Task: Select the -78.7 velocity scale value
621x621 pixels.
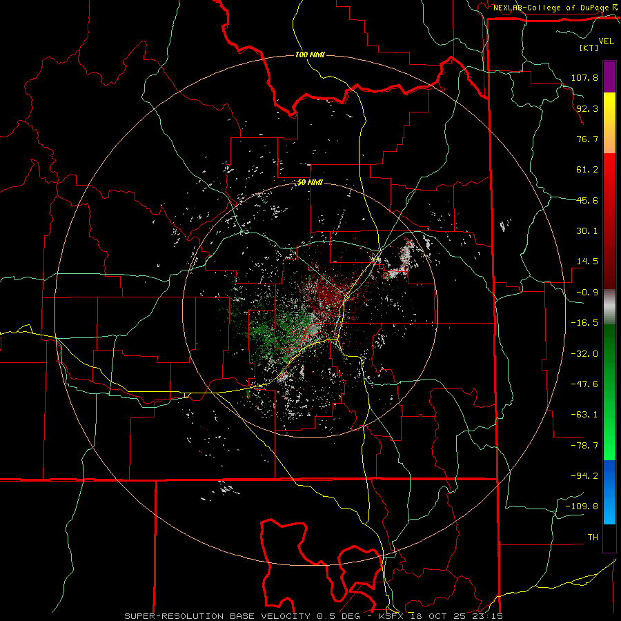Action: 584,446
